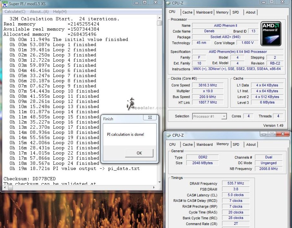Switch to CPU tab in lower CPU-Z window
Viewport: 292px width, 228px height.
(172, 144)
